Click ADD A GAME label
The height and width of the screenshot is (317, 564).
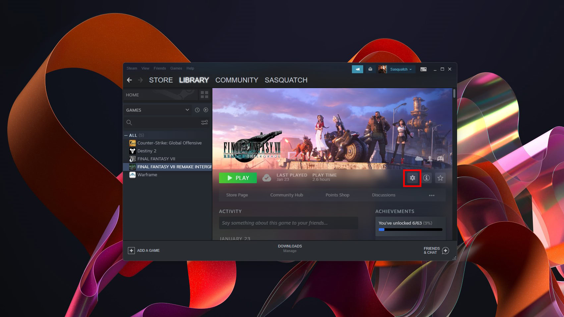(148, 250)
